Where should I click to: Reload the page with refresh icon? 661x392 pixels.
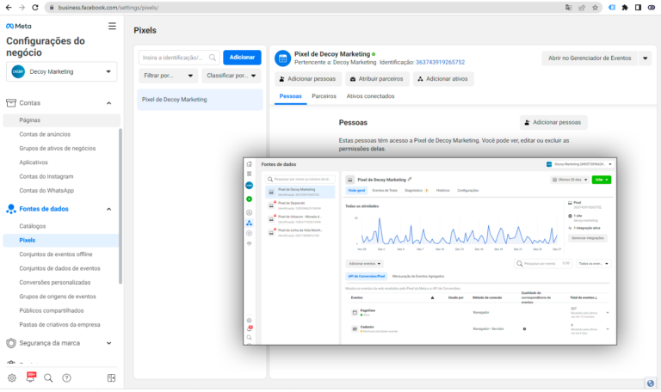[35, 8]
